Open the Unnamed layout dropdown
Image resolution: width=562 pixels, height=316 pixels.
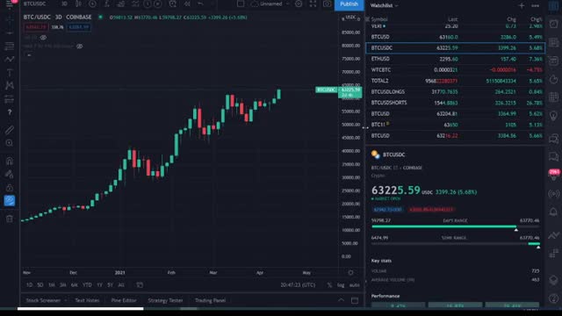[x=270, y=4]
